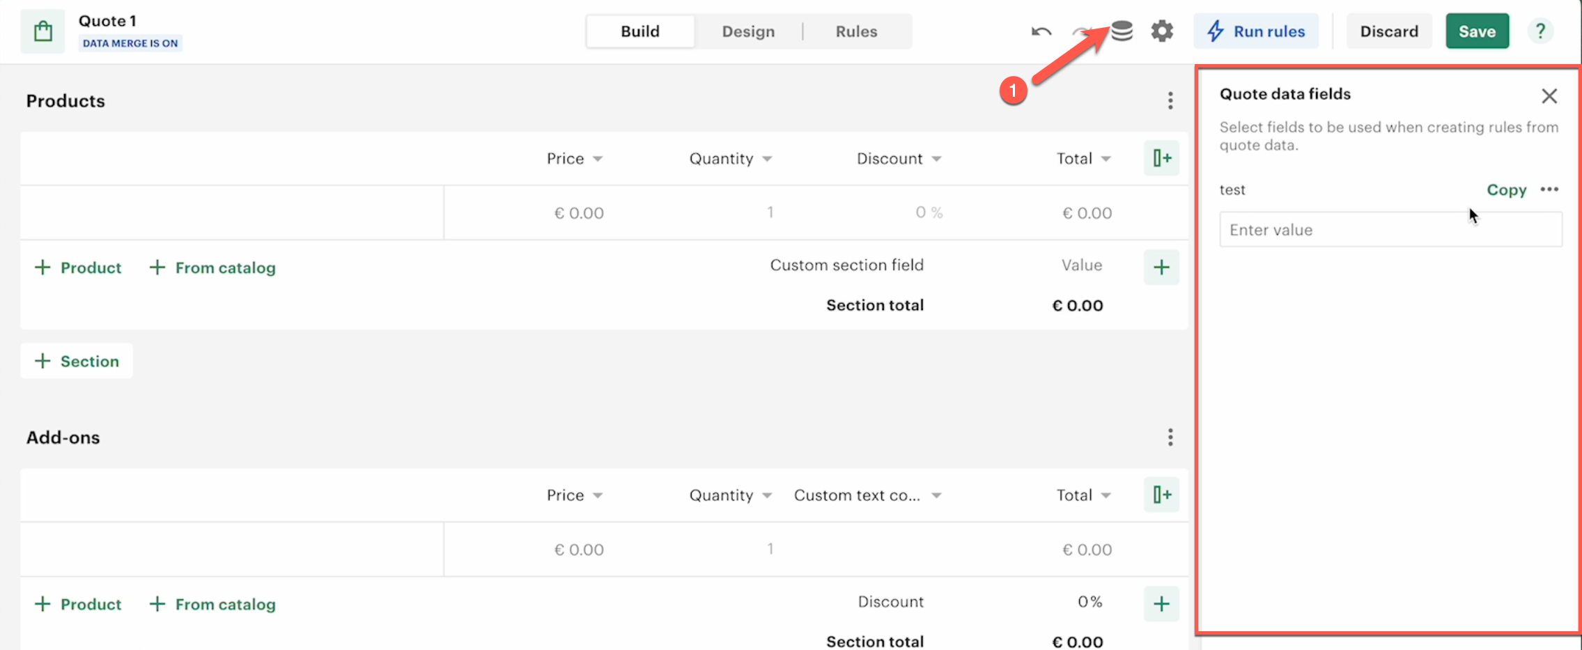This screenshot has height=650, width=1582.
Task: Add custom section field plus button
Action: tap(1161, 267)
